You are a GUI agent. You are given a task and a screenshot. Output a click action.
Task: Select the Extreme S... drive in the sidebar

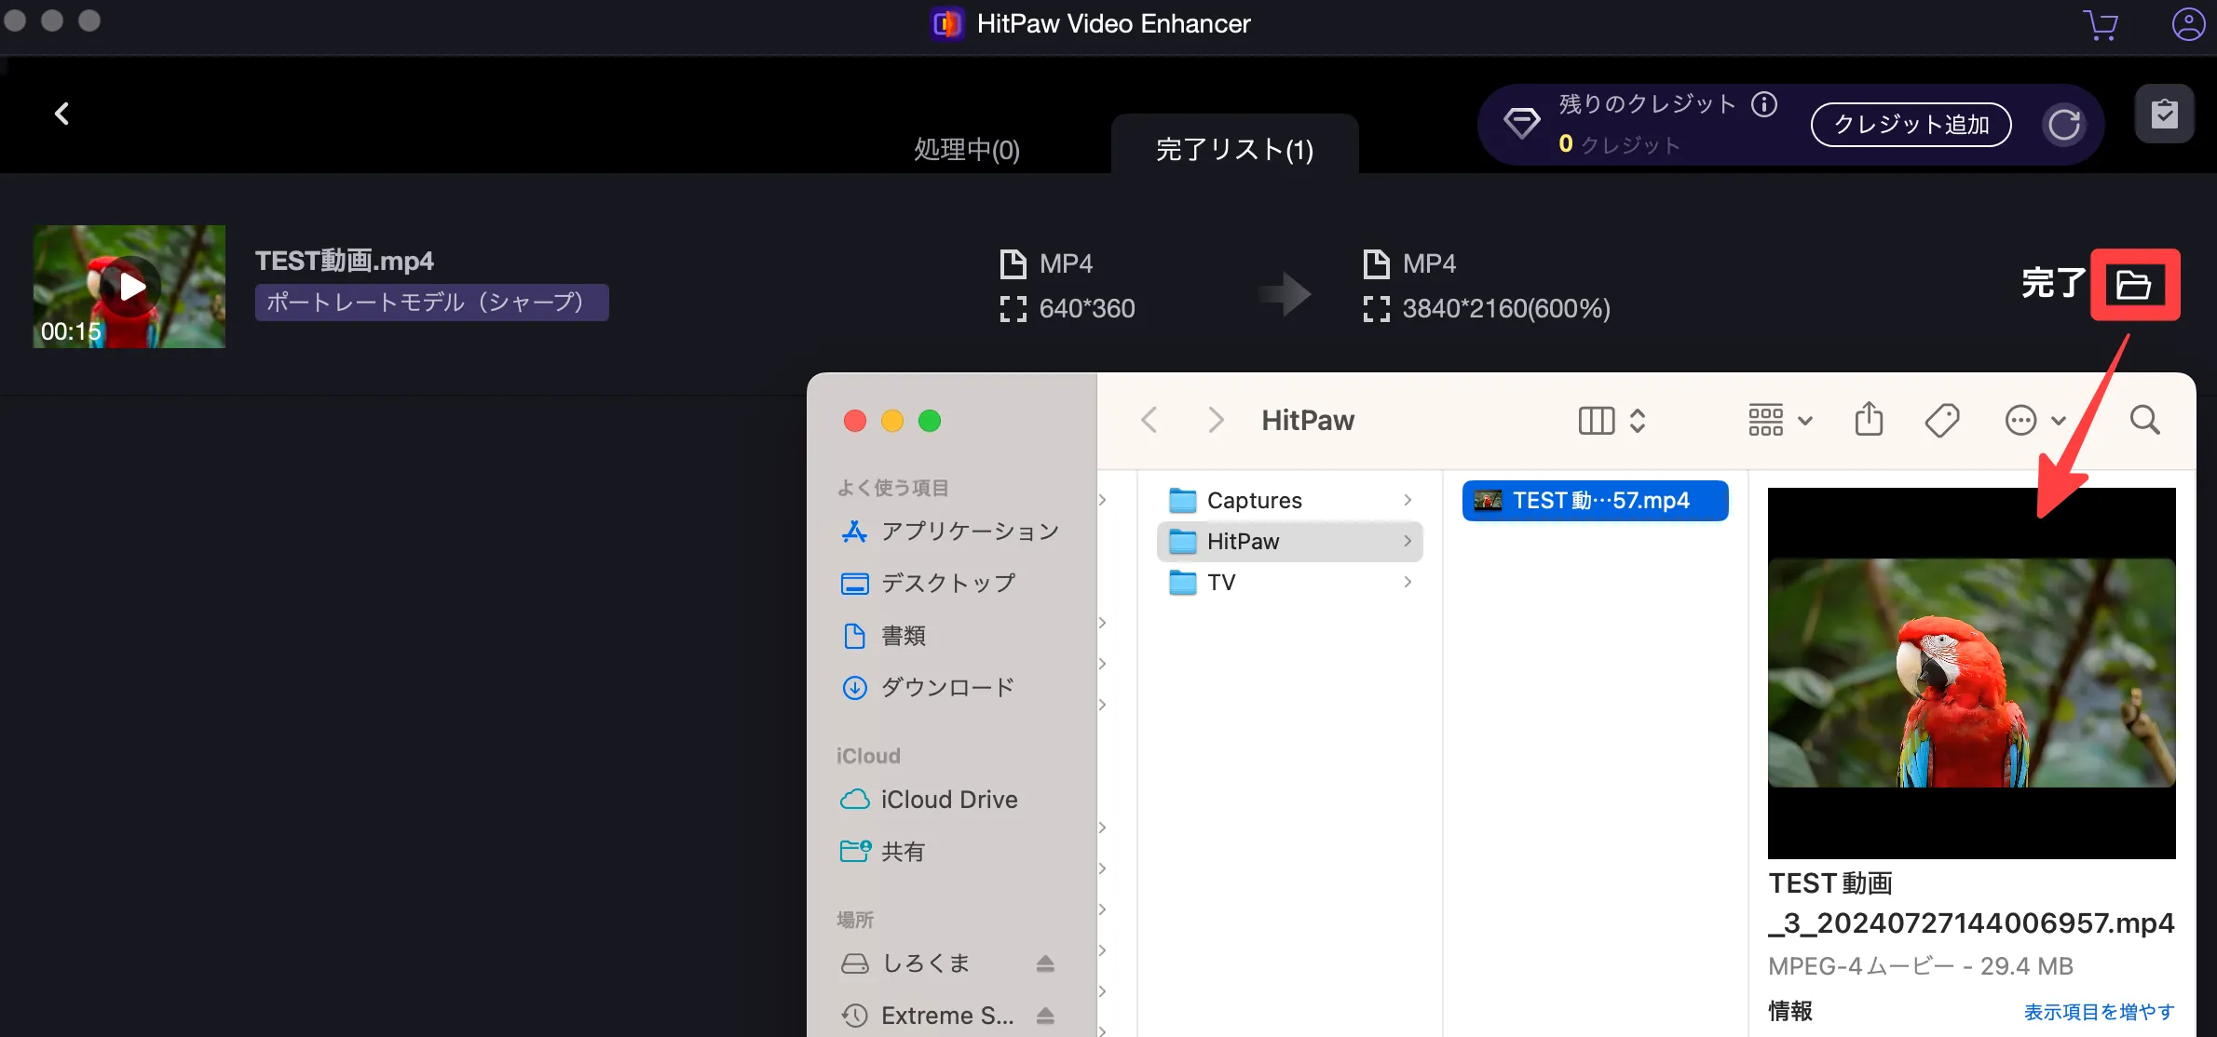(928, 1016)
